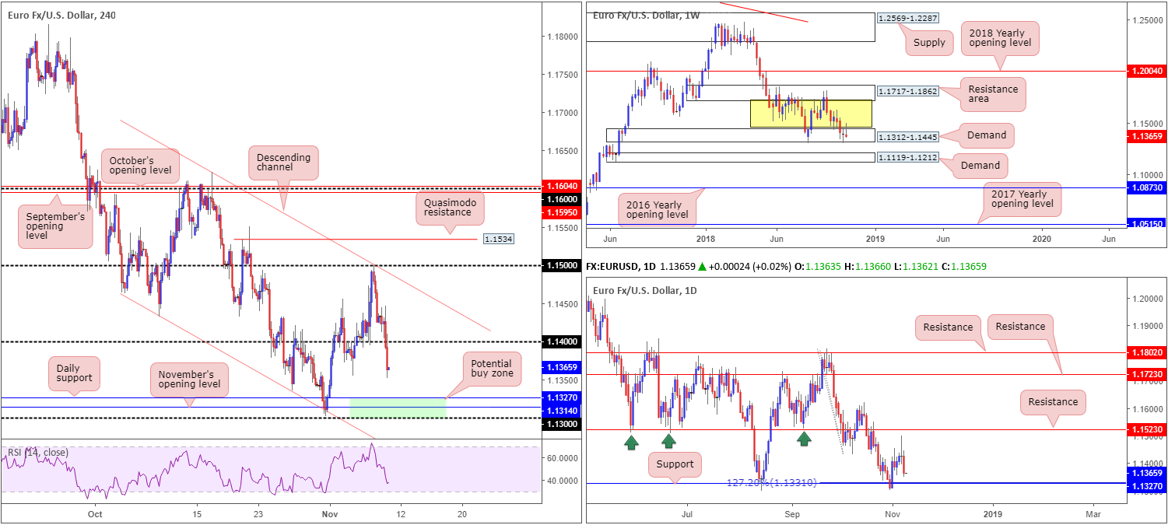This screenshot has height=525, width=1168.
Task: Select the Resistance callout pointing to 1.17230
Action: (x=1020, y=326)
